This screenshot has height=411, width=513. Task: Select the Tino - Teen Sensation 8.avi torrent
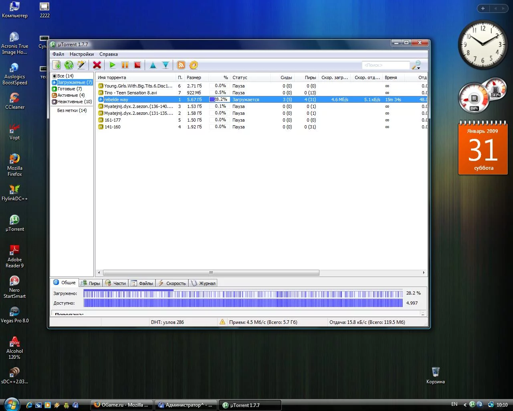[131, 93]
